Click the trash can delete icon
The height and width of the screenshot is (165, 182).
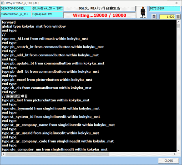178,16
